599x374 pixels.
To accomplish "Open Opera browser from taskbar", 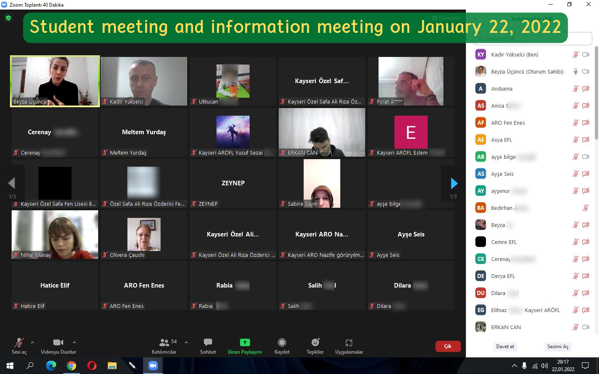I will coord(92,366).
